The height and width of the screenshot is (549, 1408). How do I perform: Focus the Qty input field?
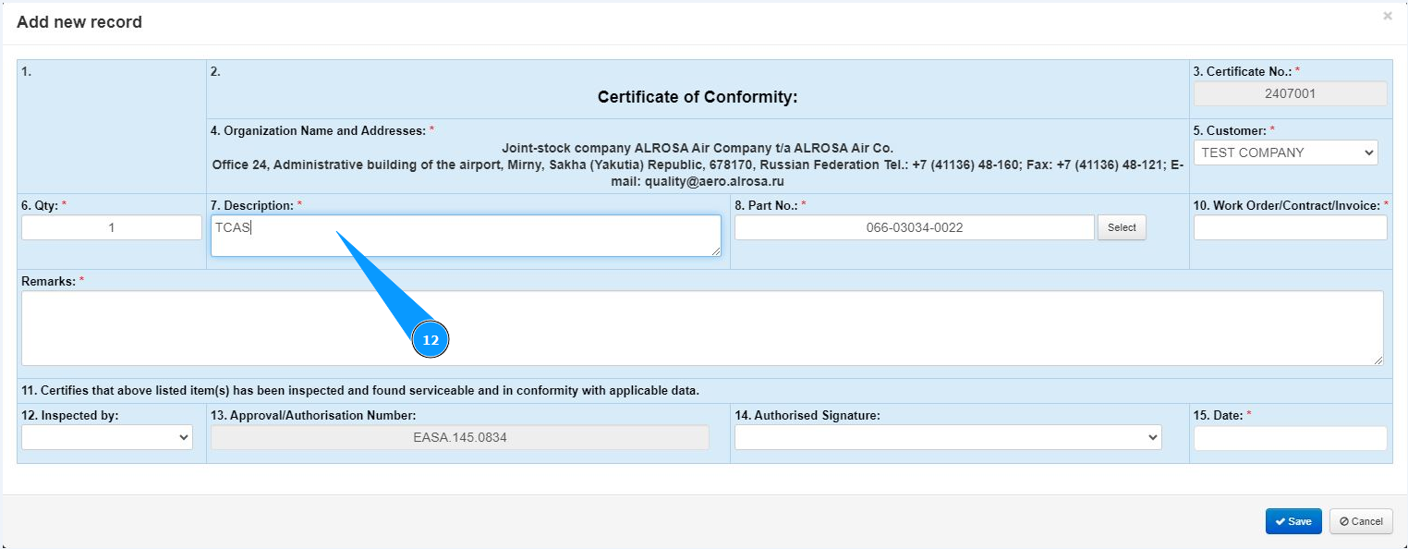coord(112,227)
